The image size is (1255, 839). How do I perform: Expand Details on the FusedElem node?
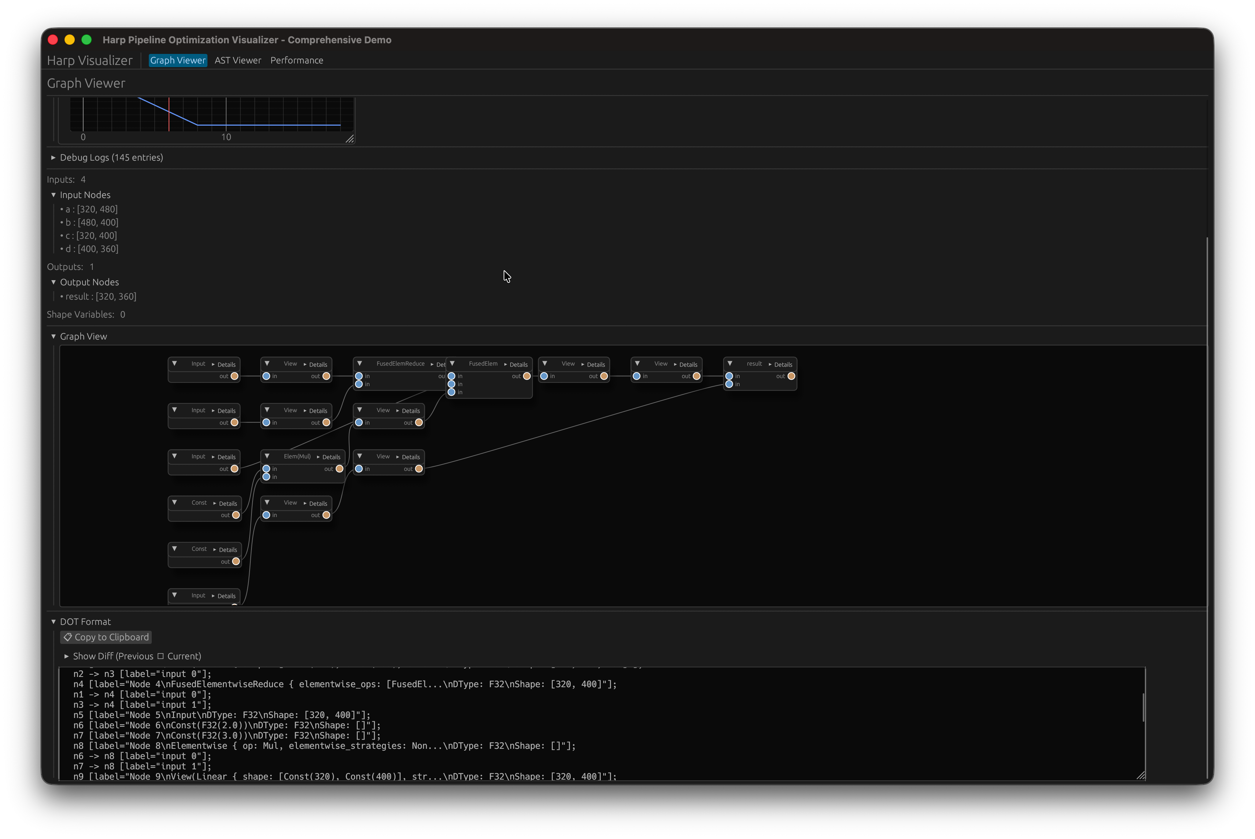(515, 364)
